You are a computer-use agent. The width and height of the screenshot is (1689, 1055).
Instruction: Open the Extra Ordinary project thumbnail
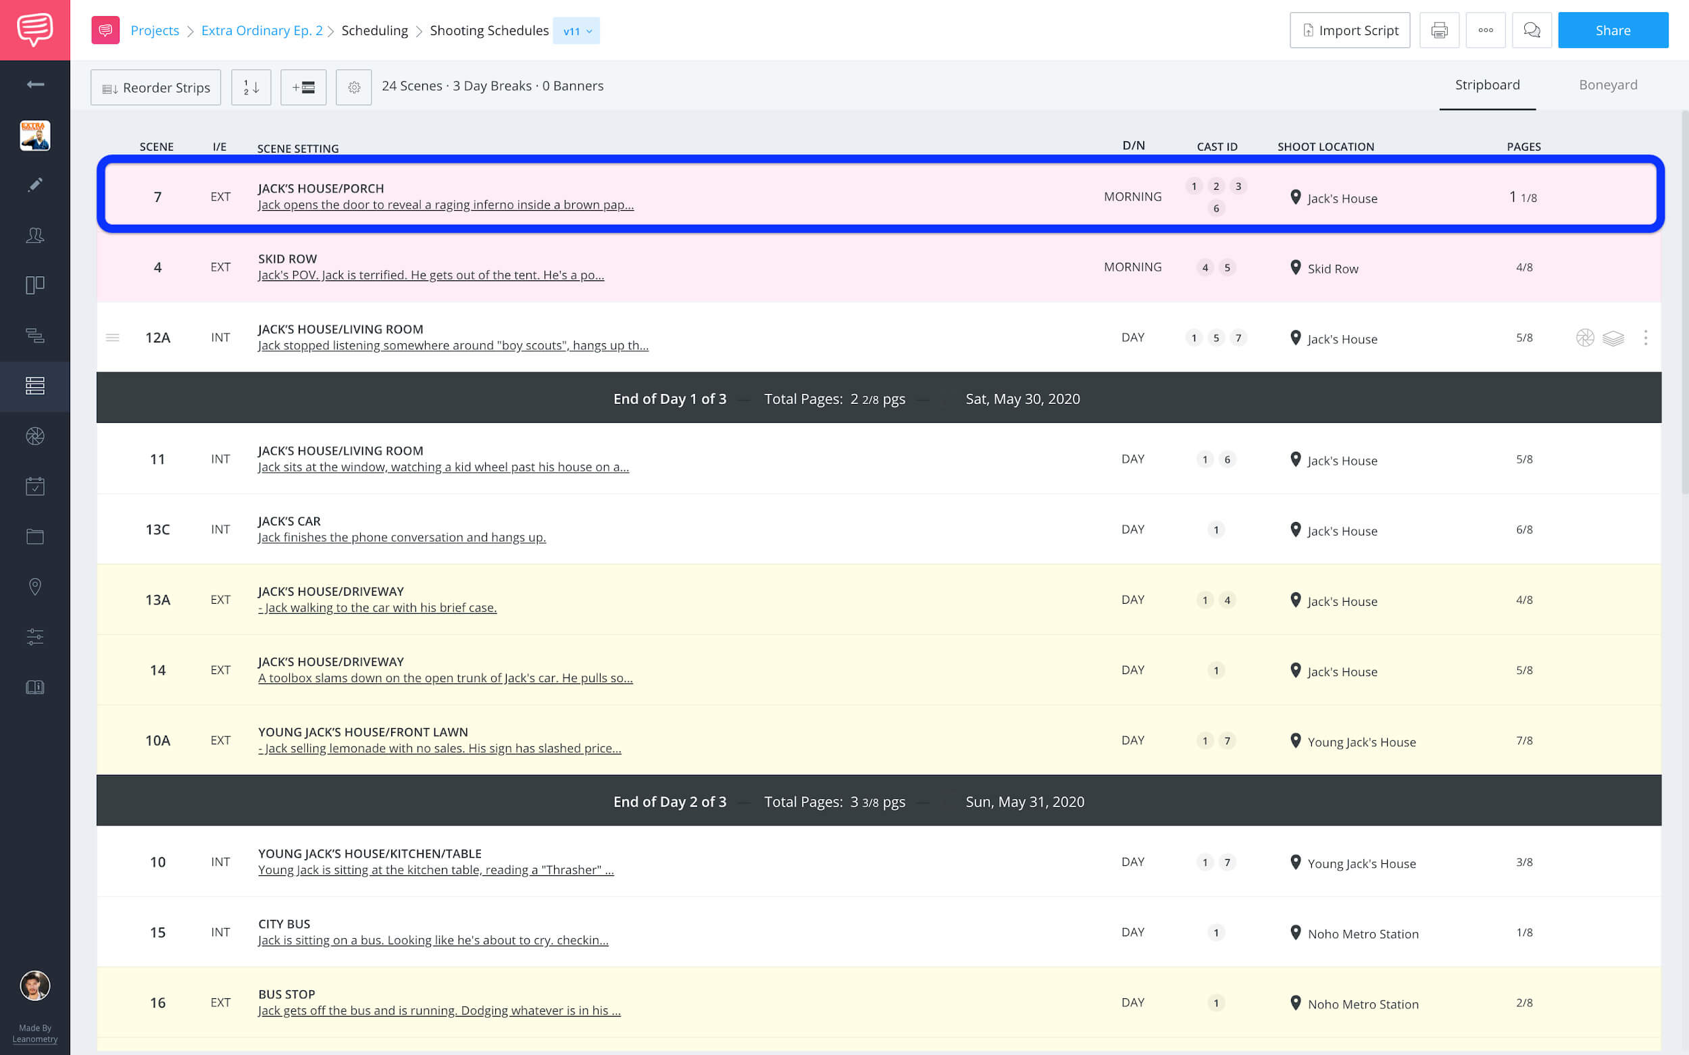click(35, 135)
